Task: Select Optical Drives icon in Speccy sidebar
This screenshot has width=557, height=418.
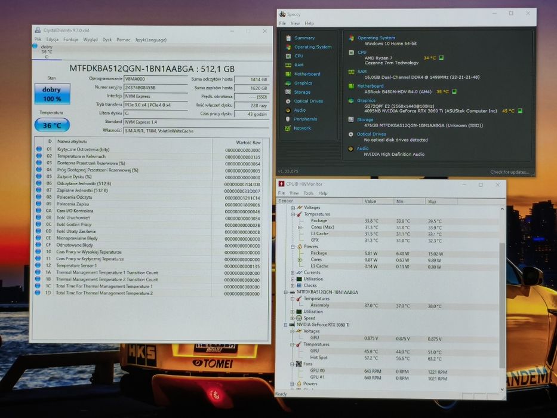Action: click(288, 101)
